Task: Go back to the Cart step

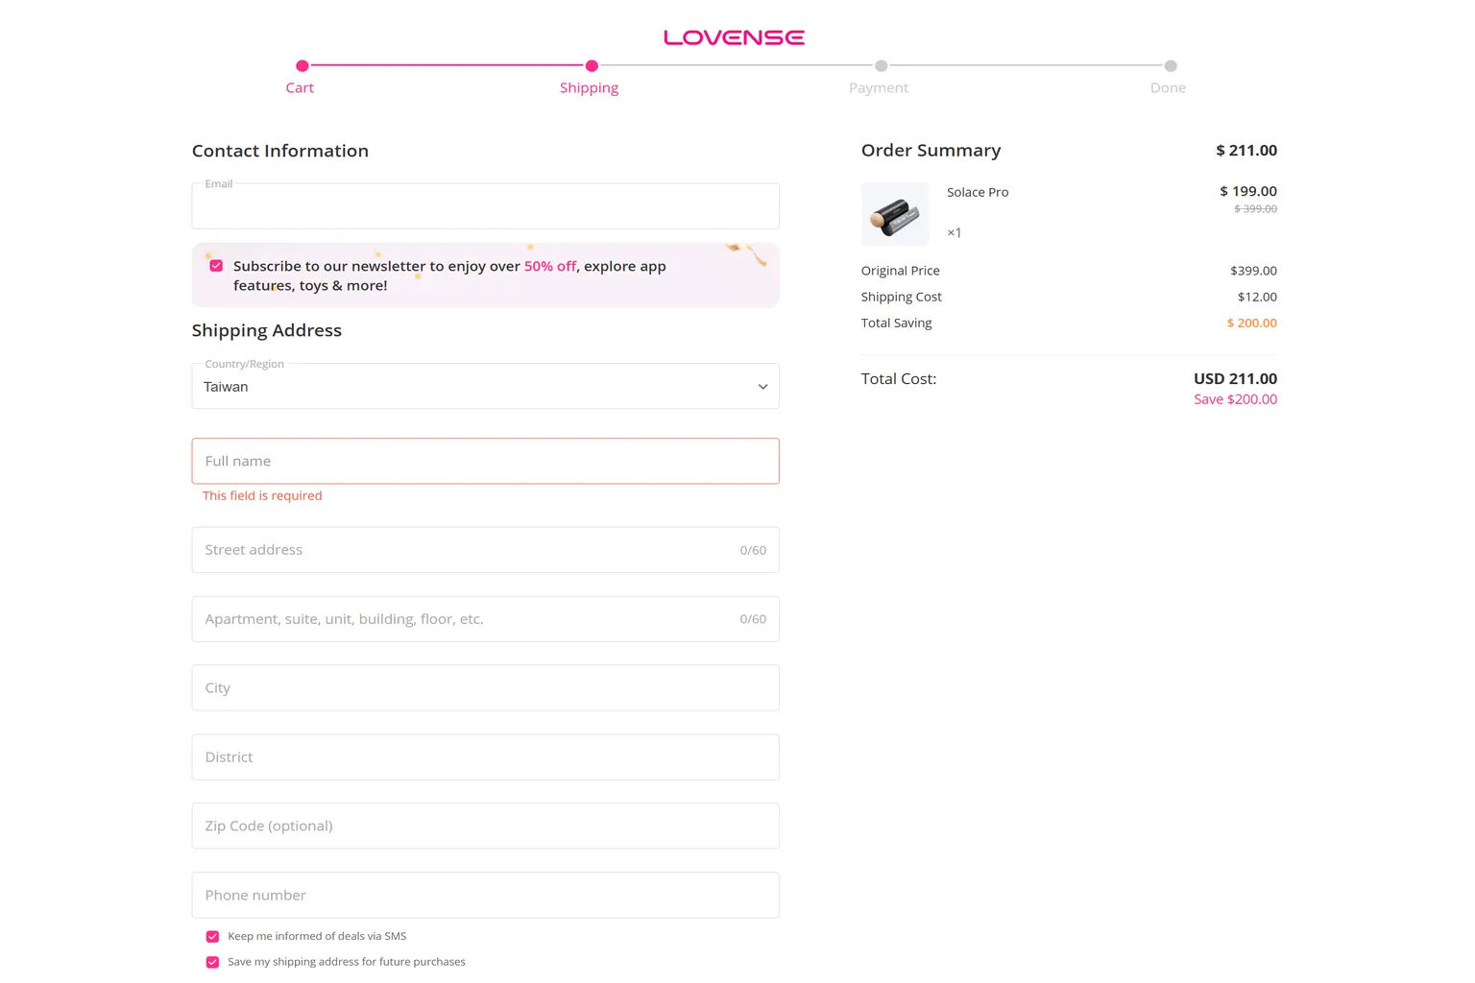Action: click(300, 87)
